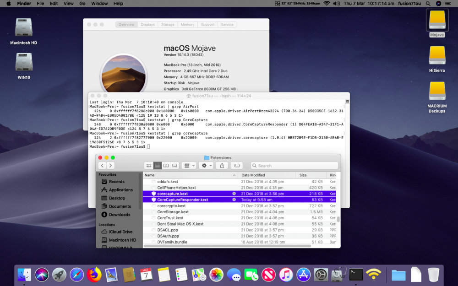
Task: Select corecapture.kext file row
Action: pyautogui.click(x=239, y=194)
